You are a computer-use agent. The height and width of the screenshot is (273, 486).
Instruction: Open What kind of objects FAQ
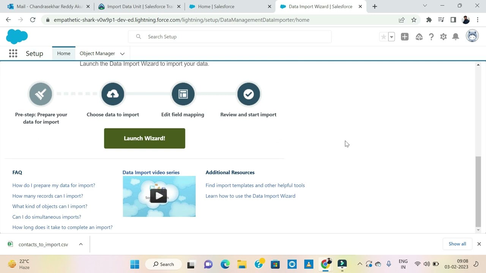[x=50, y=206]
